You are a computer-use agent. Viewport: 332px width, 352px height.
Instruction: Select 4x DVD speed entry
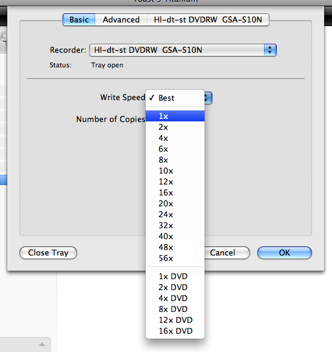tap(175, 298)
